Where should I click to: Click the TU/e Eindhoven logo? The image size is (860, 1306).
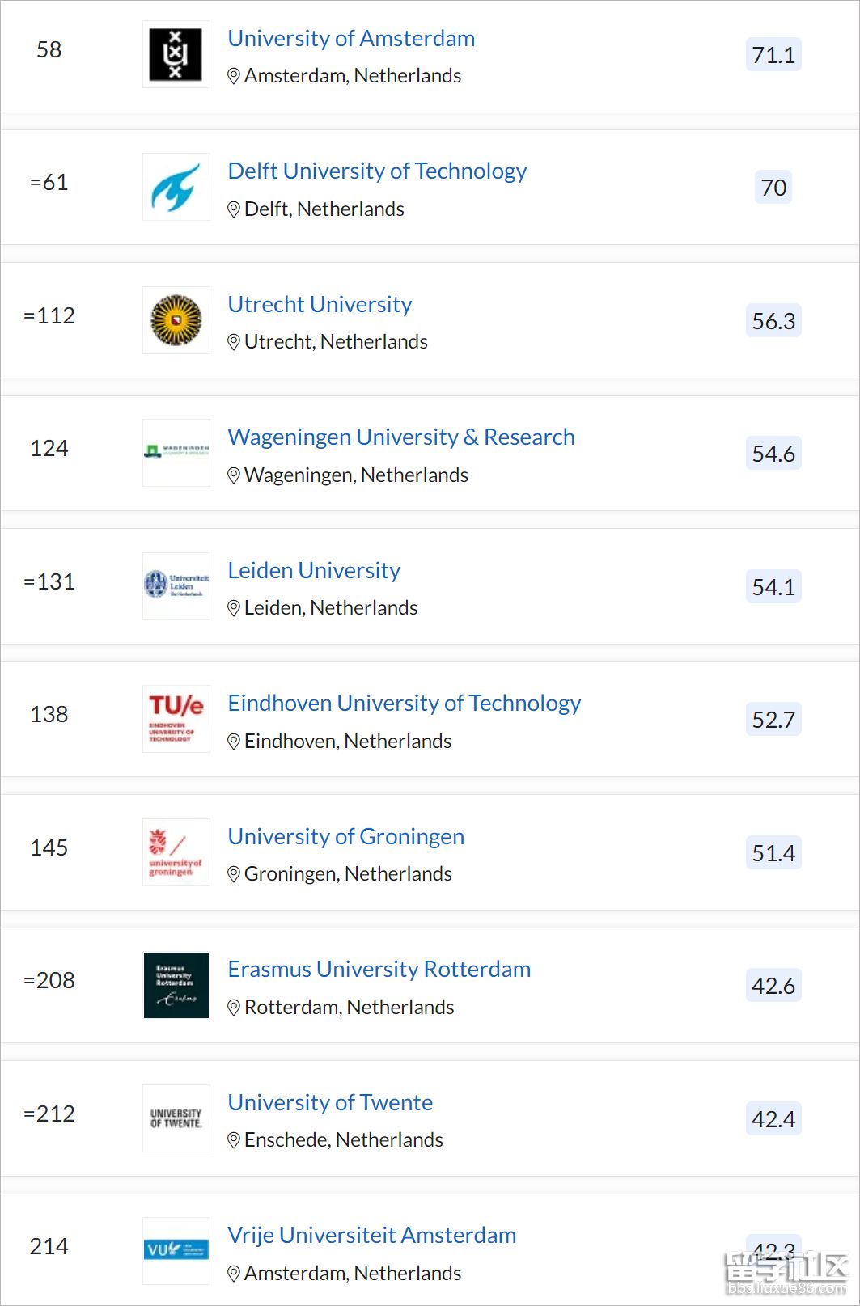click(176, 719)
